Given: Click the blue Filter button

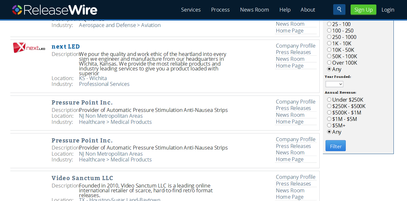Looking at the screenshot, I should click(335, 146).
